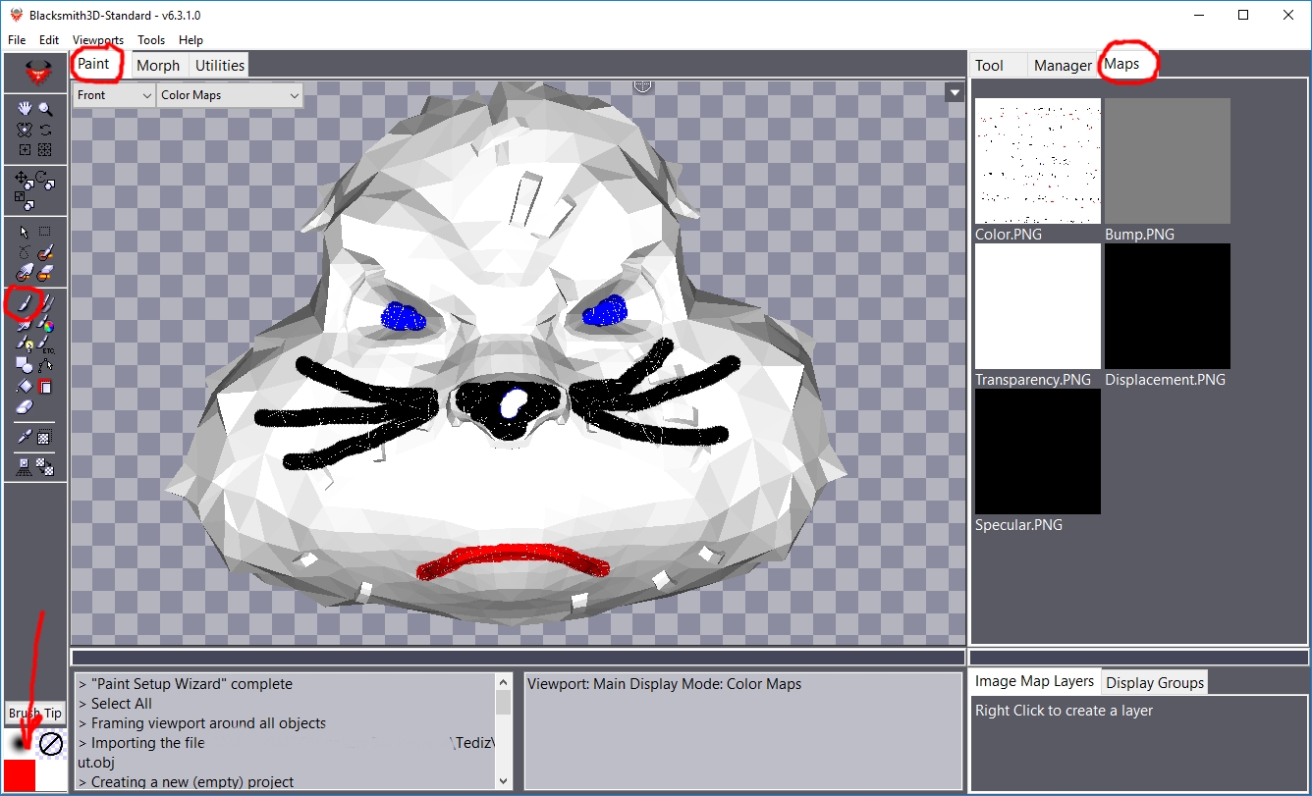Click the Blacksmith3D red logo icon
1312x796 pixels.
37,72
